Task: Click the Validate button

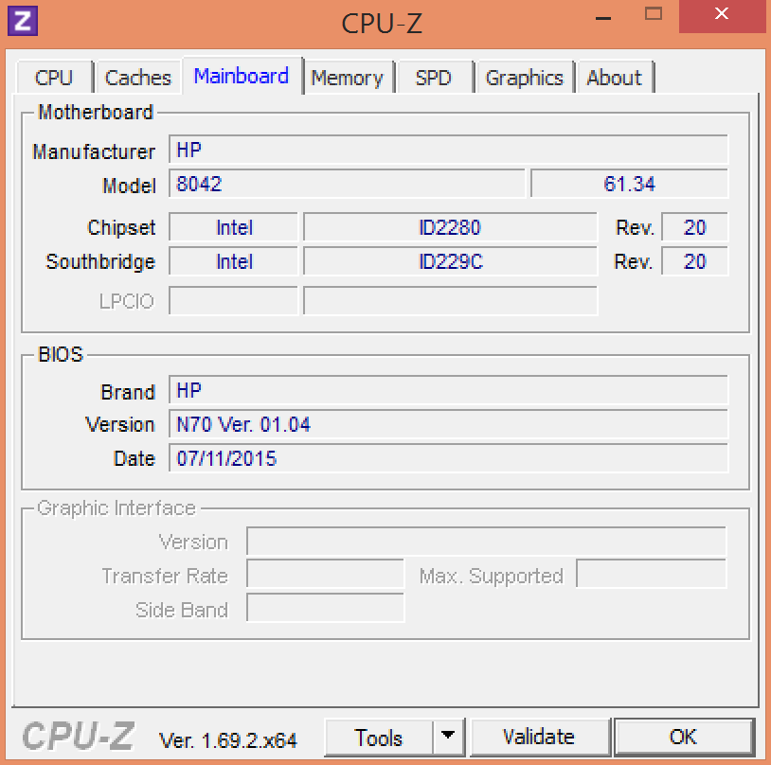Action: [539, 737]
